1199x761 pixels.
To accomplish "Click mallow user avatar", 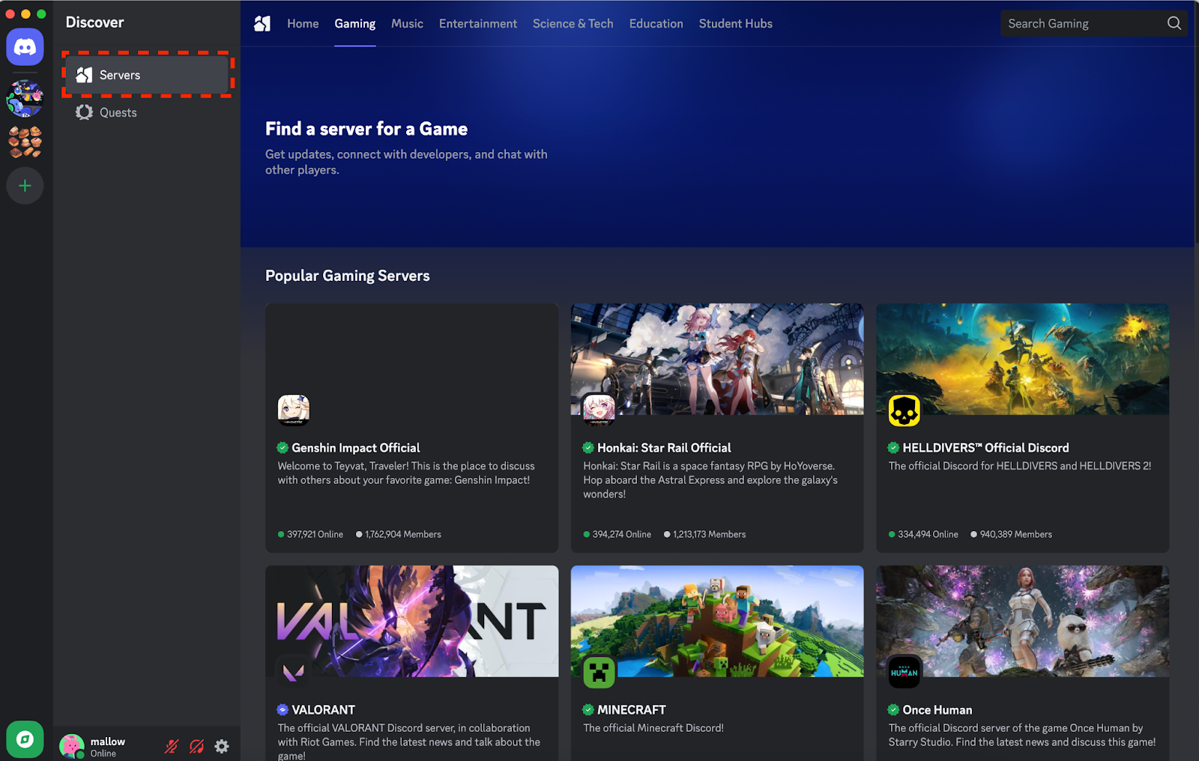I will [x=72, y=746].
